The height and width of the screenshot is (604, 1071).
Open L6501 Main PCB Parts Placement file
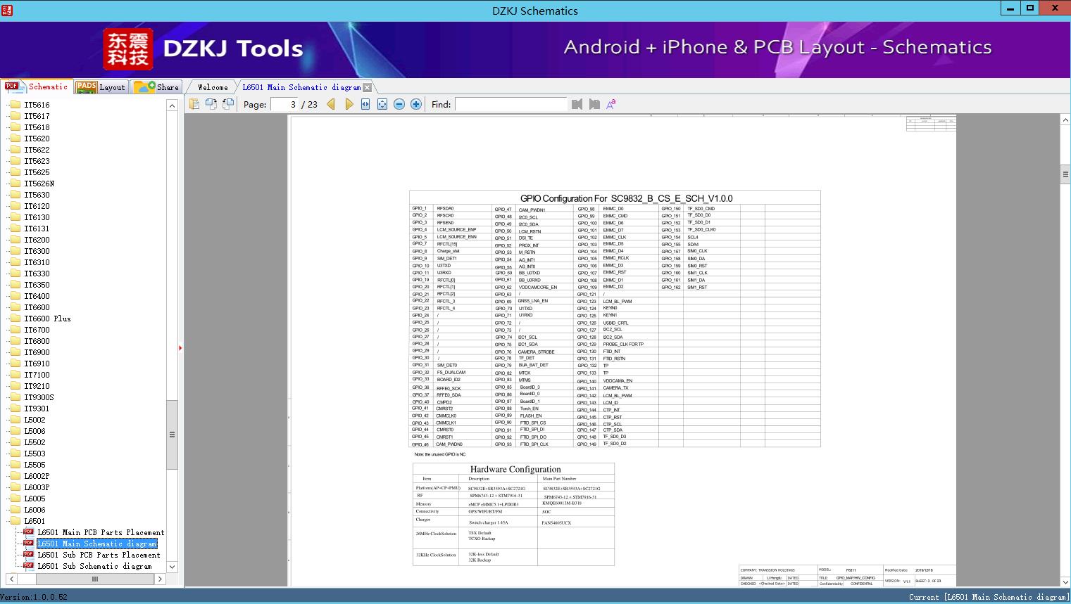click(x=101, y=532)
